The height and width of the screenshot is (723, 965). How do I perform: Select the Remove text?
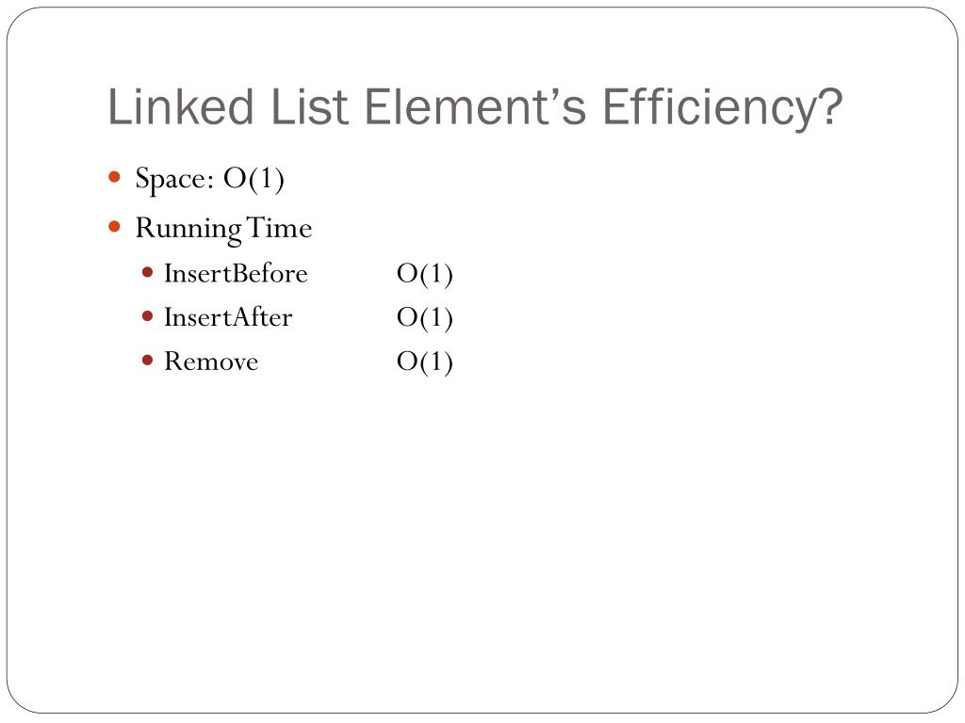click(211, 361)
